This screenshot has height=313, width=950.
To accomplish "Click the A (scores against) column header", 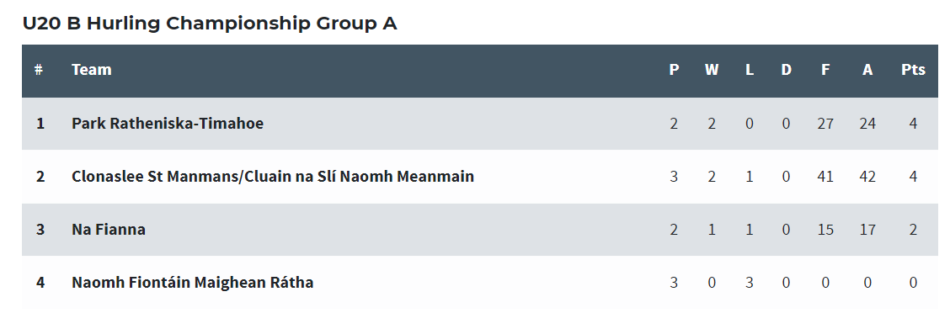I will point(867,70).
